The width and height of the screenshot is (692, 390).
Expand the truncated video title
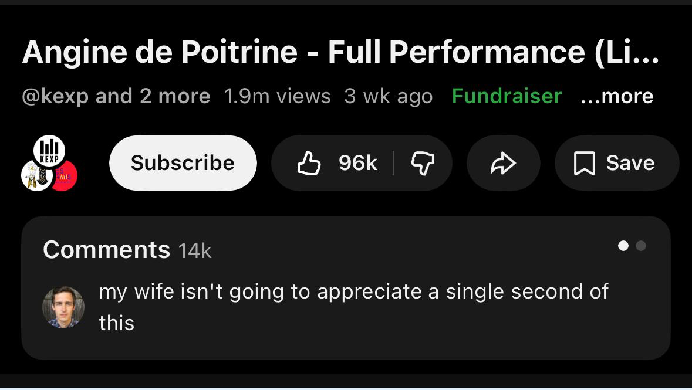pos(340,53)
